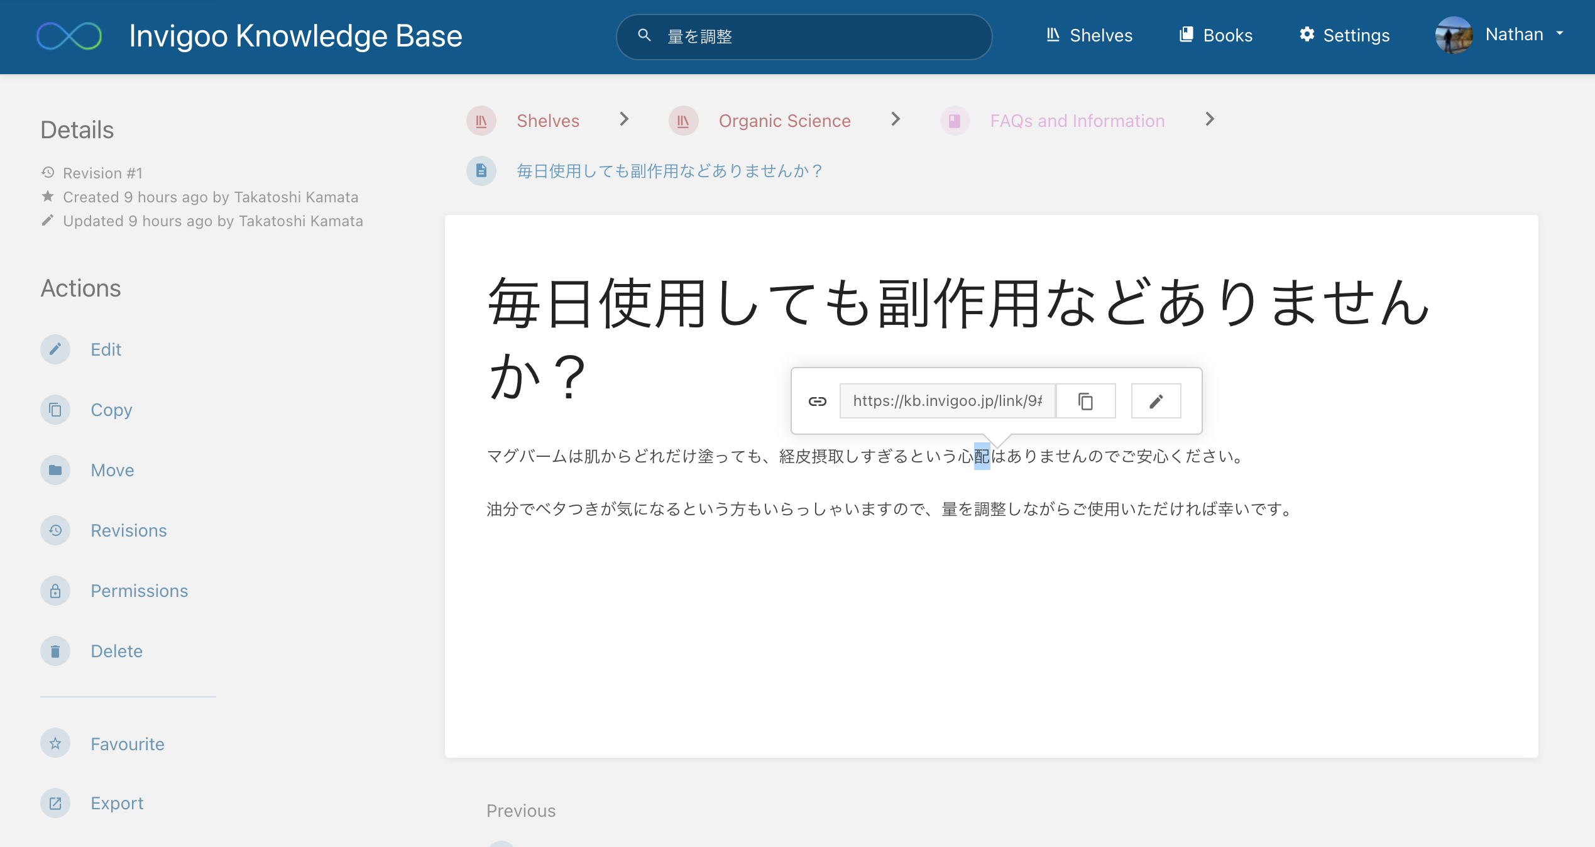Screen dimensions: 1595x847
Task: Select the URL in the link popover field
Action: (x=946, y=401)
